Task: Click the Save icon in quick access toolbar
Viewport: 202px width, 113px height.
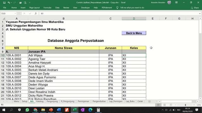Action: pyautogui.click(x=4, y=3)
